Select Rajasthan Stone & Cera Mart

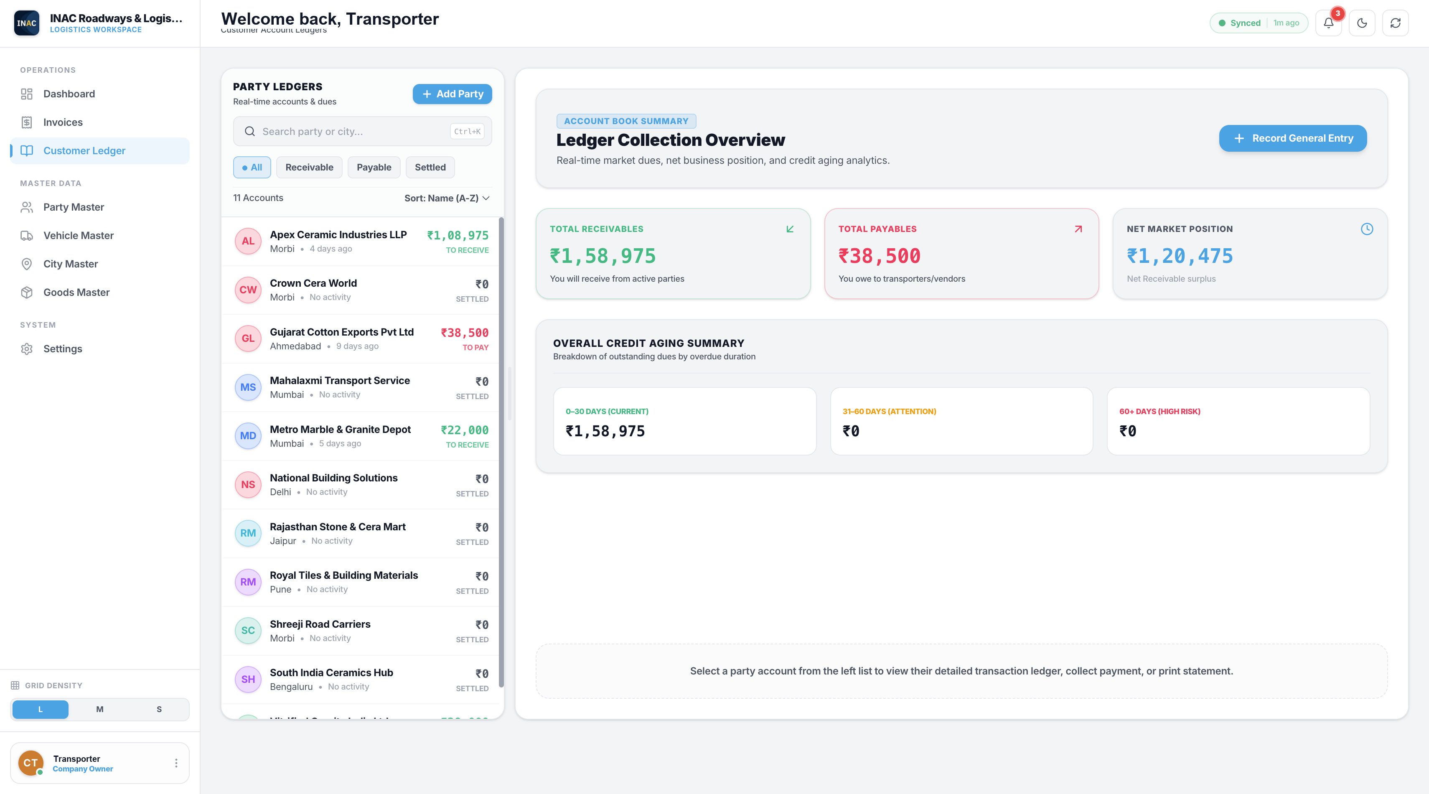361,533
